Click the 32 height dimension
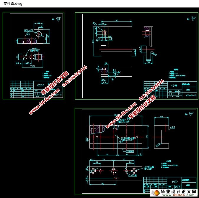199x198 pixels. coord(45,39)
